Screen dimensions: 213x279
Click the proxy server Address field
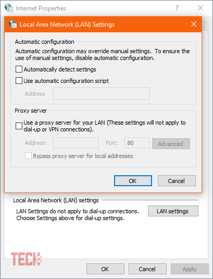pyautogui.click(x=76, y=143)
